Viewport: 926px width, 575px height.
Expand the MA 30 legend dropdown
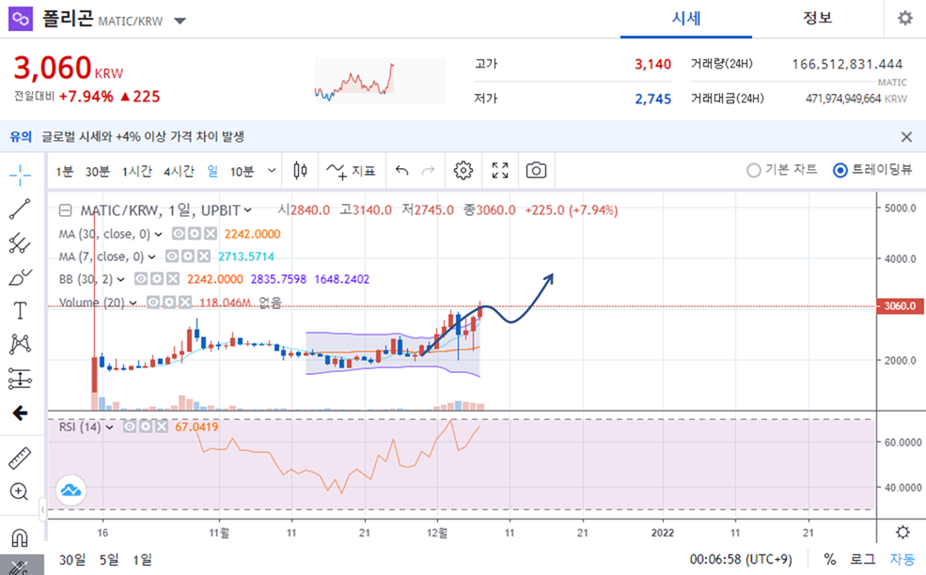coord(158,234)
